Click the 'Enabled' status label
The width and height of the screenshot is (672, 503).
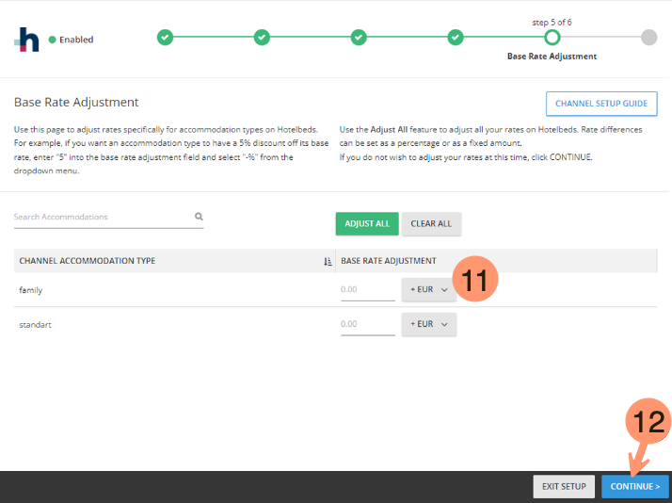pyautogui.click(x=76, y=40)
